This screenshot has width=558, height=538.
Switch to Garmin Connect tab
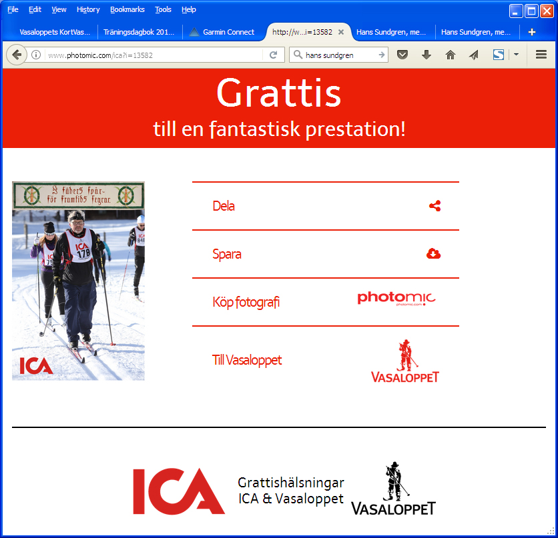224,32
